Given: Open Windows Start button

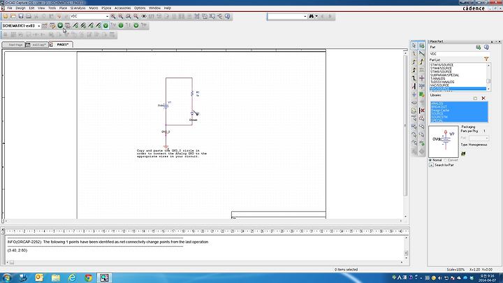Looking at the screenshot, I should coord(7,277).
